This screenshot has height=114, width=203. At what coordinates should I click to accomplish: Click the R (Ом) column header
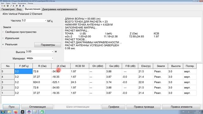click(42, 66)
